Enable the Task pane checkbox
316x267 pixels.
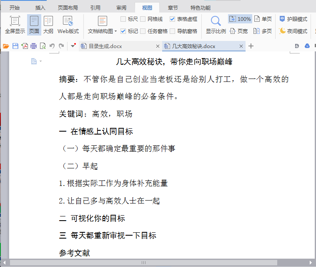(x=143, y=31)
